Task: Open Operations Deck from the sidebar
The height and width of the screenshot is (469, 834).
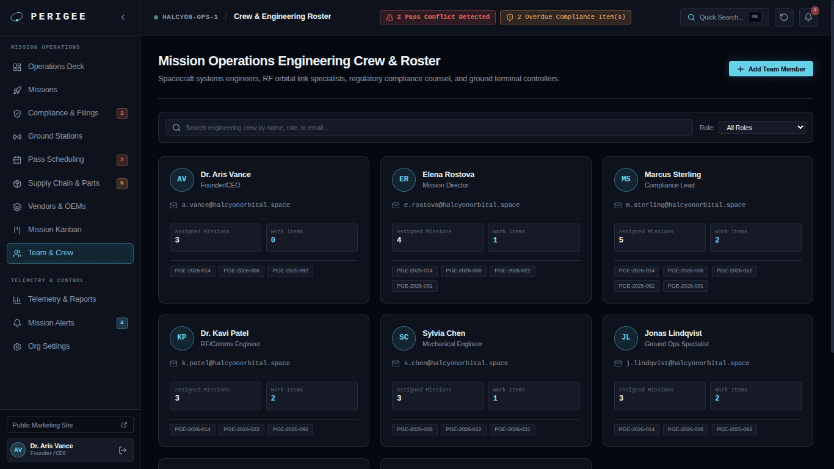Action: [70, 67]
